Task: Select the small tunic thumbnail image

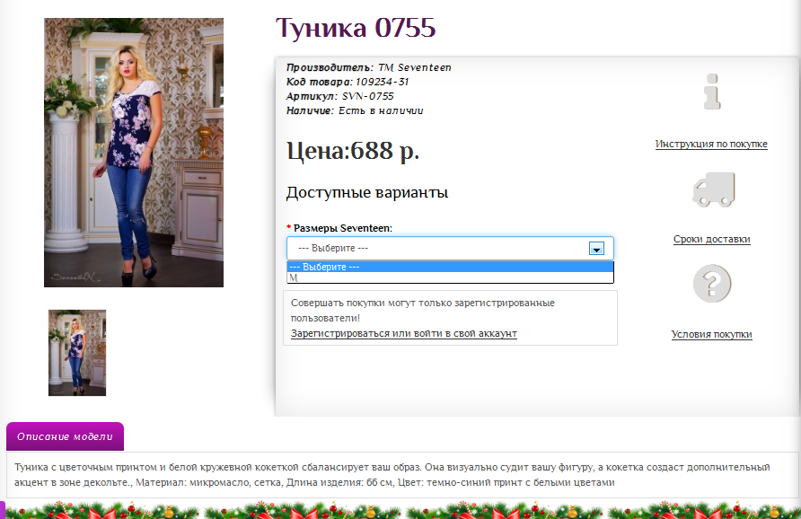Action: point(77,353)
